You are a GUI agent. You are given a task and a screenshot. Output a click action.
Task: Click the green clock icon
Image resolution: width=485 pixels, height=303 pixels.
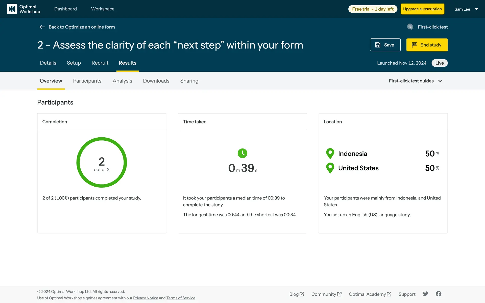coord(242,153)
